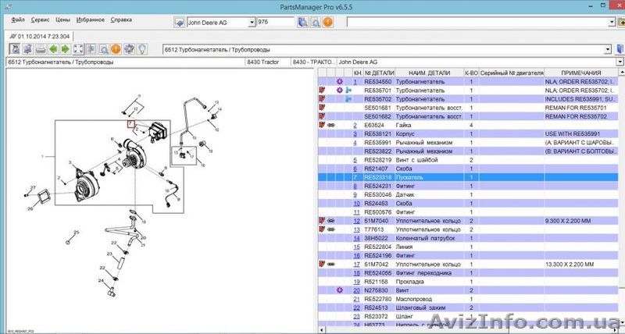Click the orange info icon beside 975 field
This screenshot has width=625, height=334.
[327, 22]
